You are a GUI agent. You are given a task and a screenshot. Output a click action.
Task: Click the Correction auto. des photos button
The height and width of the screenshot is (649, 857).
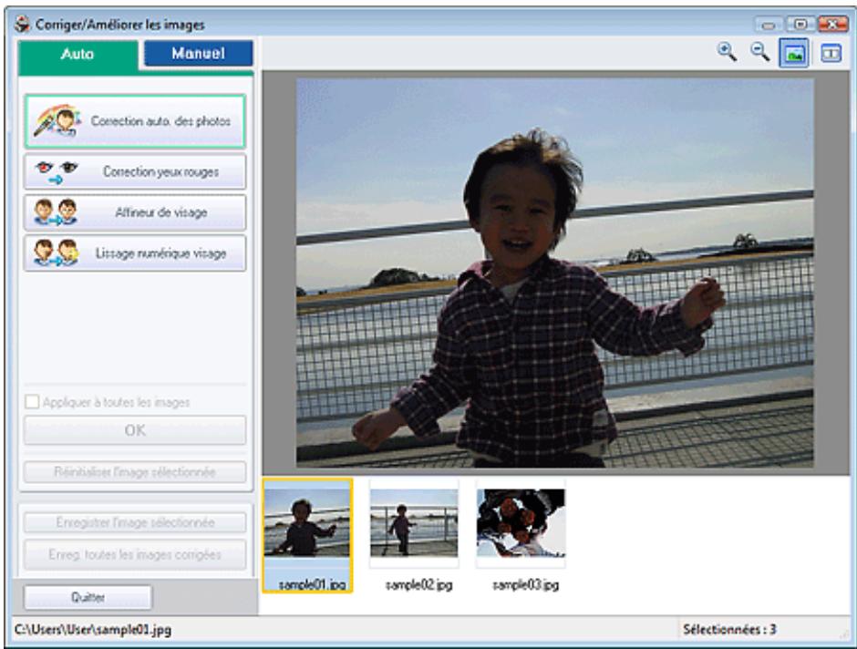click(x=135, y=121)
